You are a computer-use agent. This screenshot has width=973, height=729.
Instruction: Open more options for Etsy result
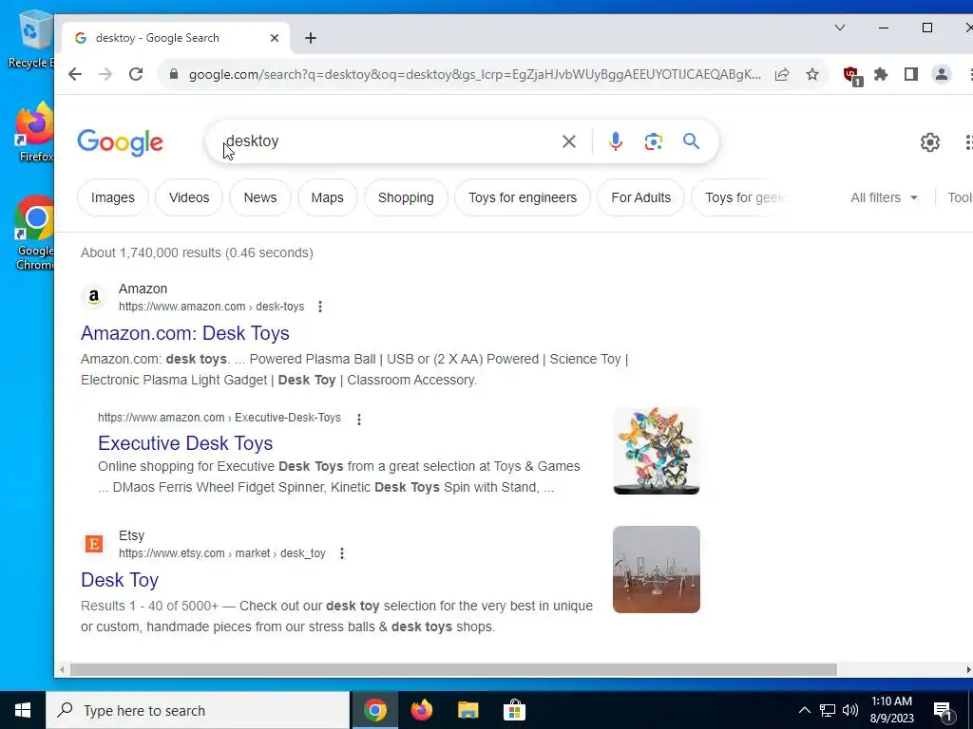(342, 553)
